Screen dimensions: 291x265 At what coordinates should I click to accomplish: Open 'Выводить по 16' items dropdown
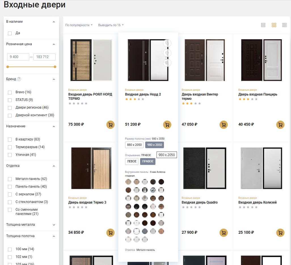tap(111, 25)
